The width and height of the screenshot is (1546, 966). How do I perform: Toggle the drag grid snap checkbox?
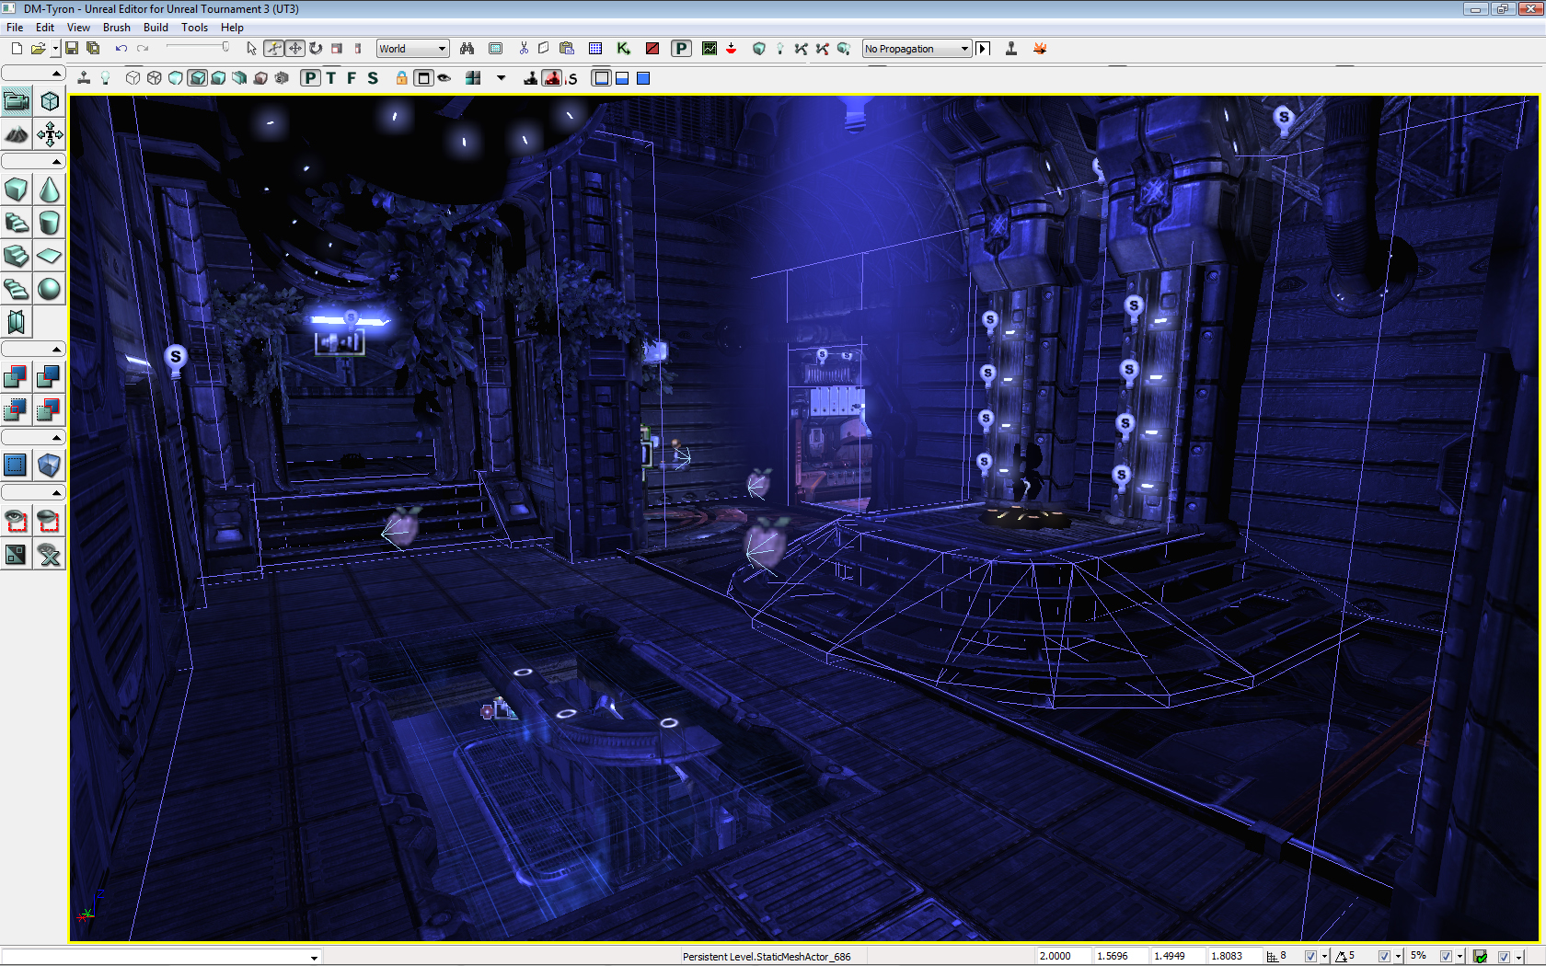click(x=1310, y=957)
